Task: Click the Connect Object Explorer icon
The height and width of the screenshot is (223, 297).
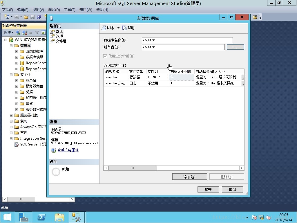Action: coord(18,33)
